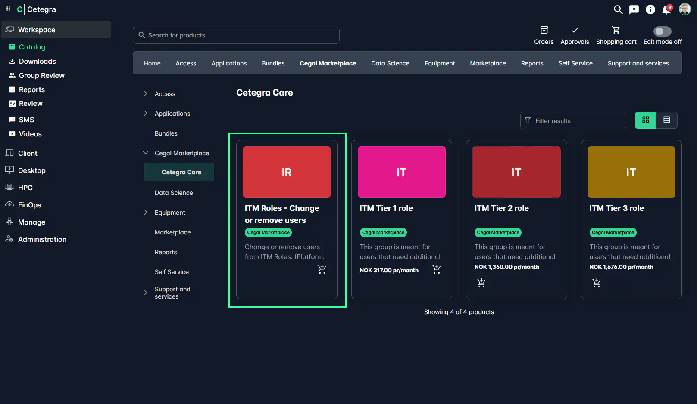Click the search magnifier icon in header

[x=618, y=9]
